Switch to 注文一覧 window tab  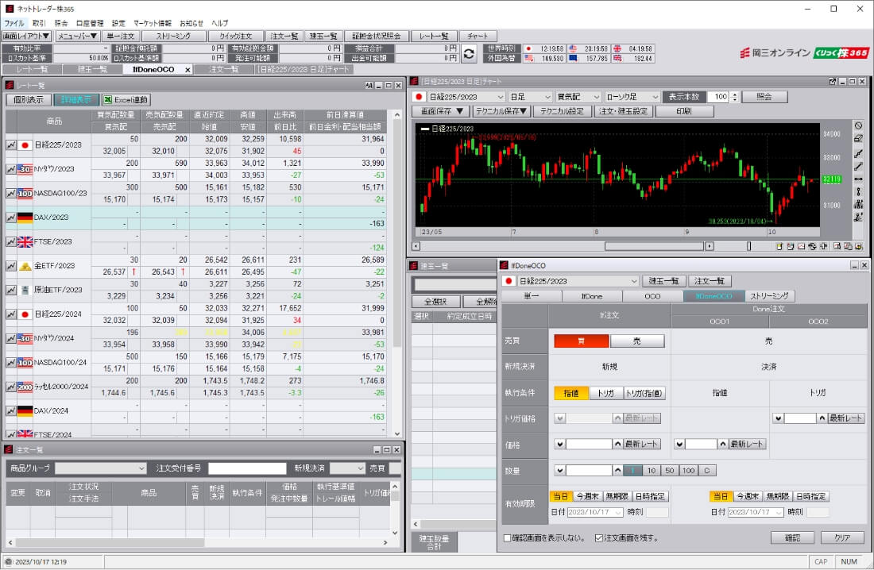(223, 70)
